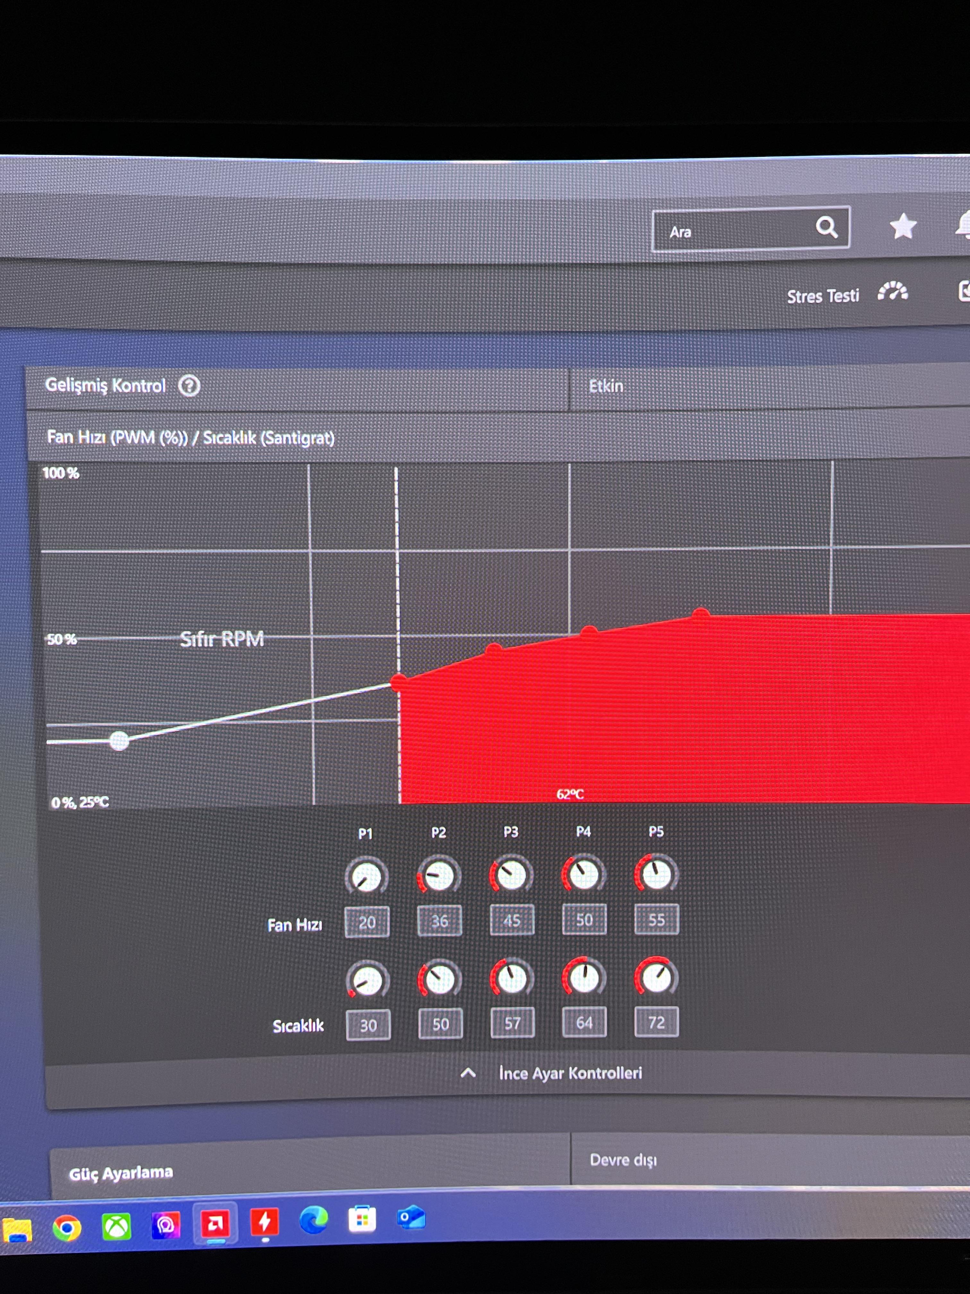Click the 62°C current temperature marker

[x=570, y=794]
